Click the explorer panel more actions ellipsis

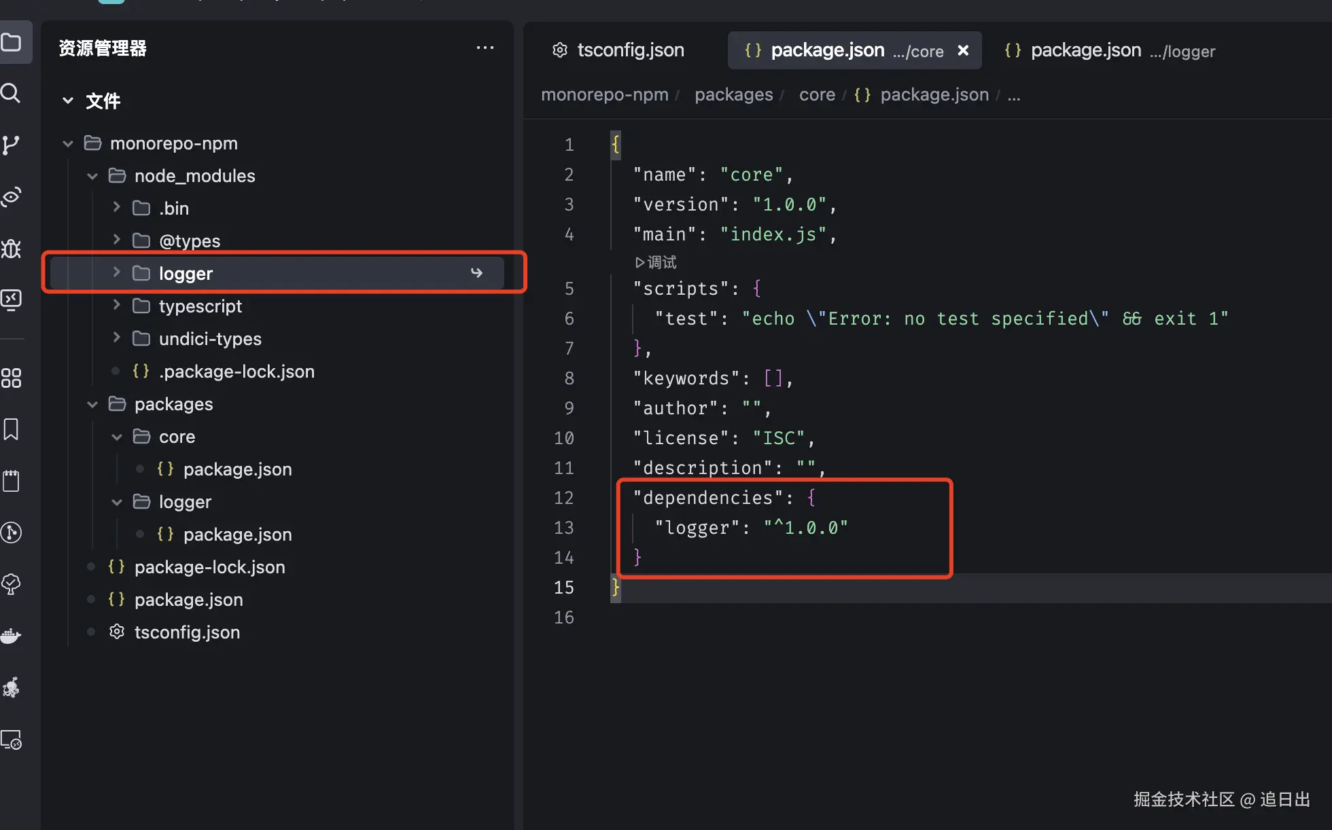[x=485, y=48]
